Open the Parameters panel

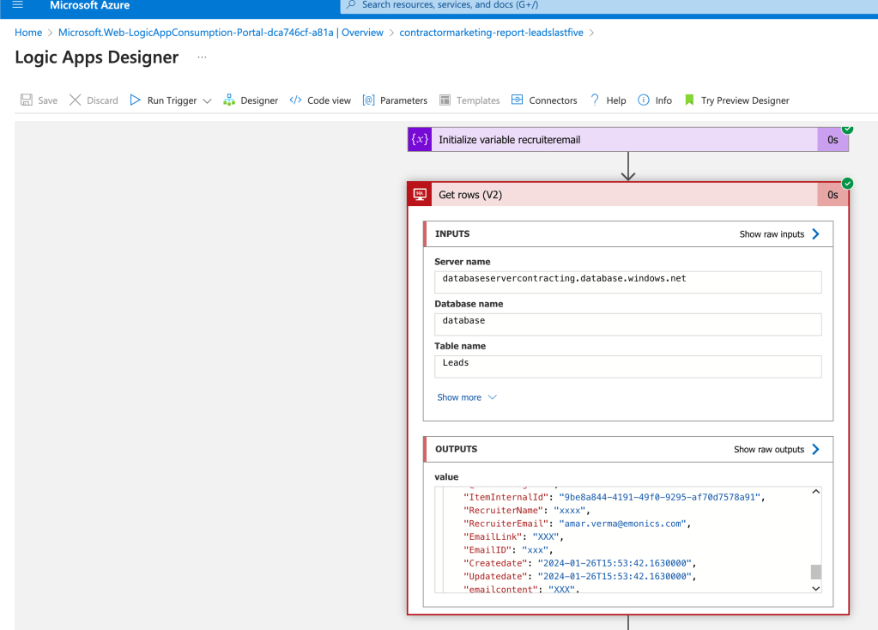click(x=395, y=100)
